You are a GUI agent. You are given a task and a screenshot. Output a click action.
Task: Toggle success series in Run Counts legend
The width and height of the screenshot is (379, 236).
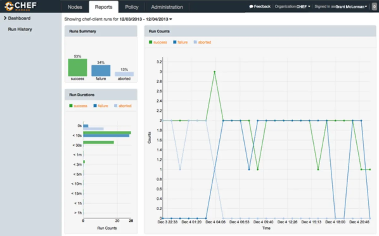pos(158,42)
